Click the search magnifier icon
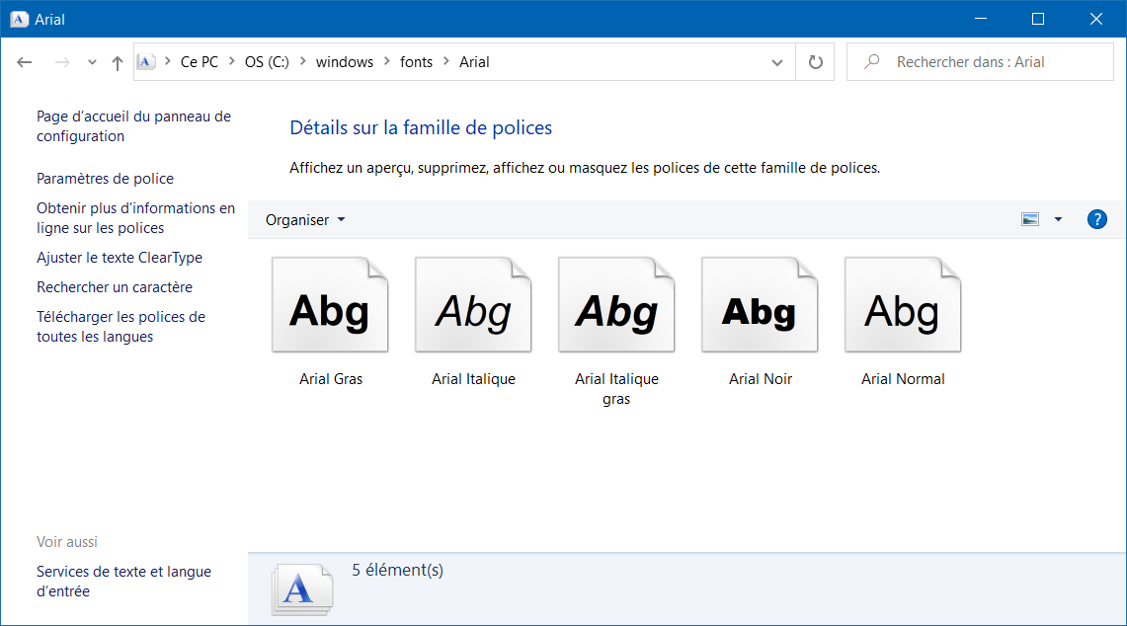This screenshot has height=626, width=1127. coord(872,62)
